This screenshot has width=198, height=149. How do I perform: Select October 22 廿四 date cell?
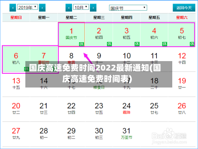point(71,109)
